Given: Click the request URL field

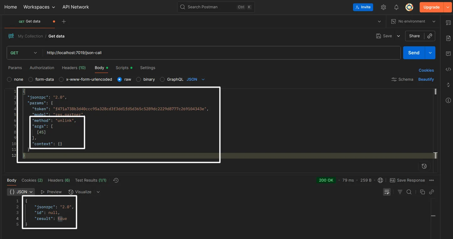Looking at the screenshot, I should tap(222, 53).
